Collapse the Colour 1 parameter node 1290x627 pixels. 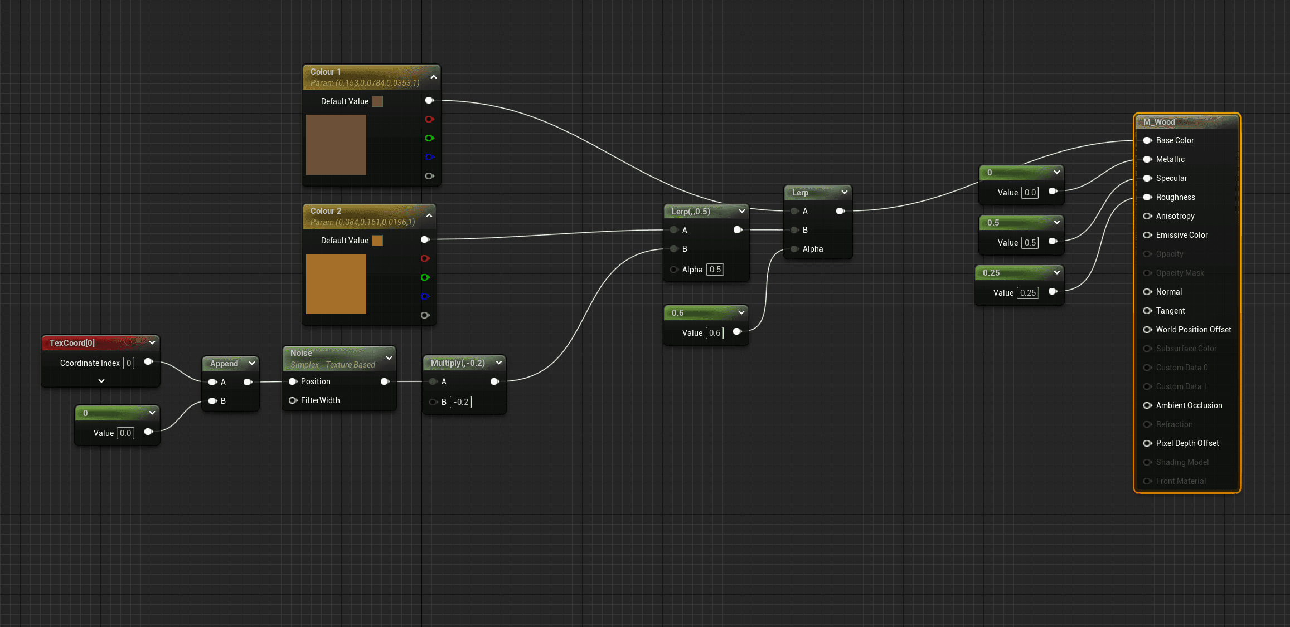(433, 77)
